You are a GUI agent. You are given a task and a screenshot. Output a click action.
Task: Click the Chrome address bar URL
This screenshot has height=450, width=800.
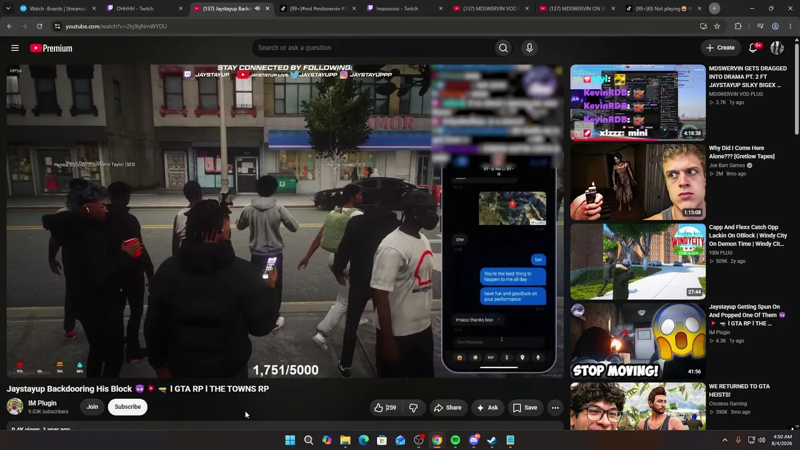(116, 26)
